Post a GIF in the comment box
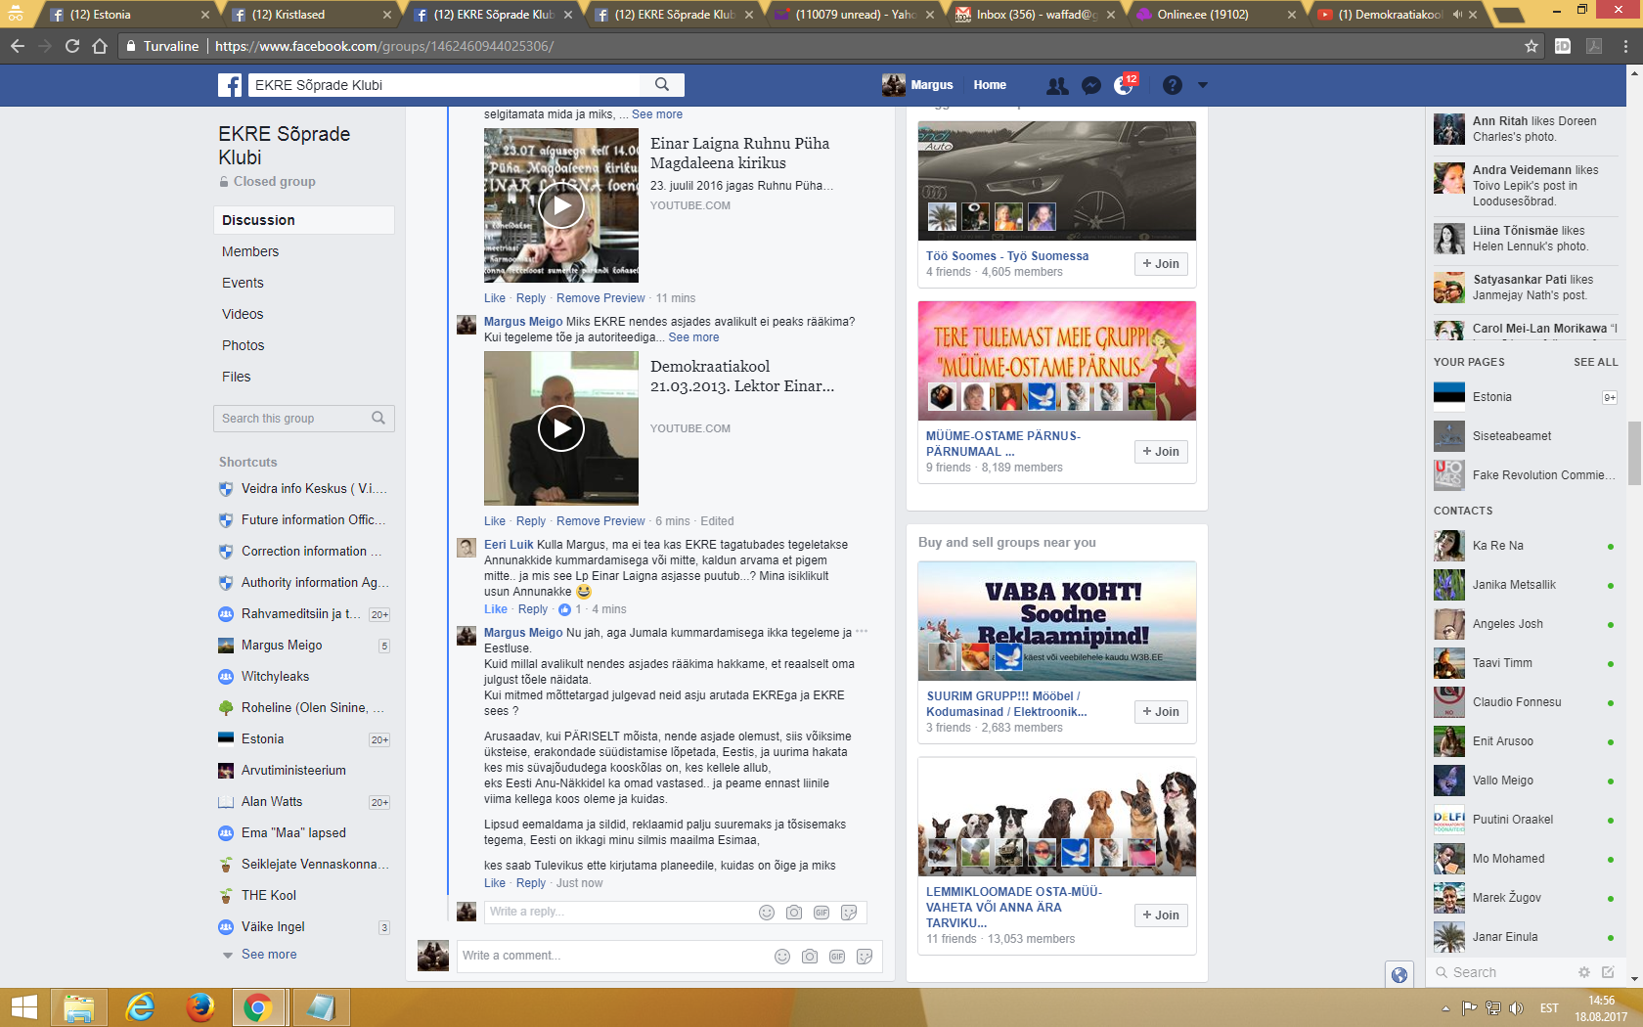1643x1027 pixels. [837, 957]
